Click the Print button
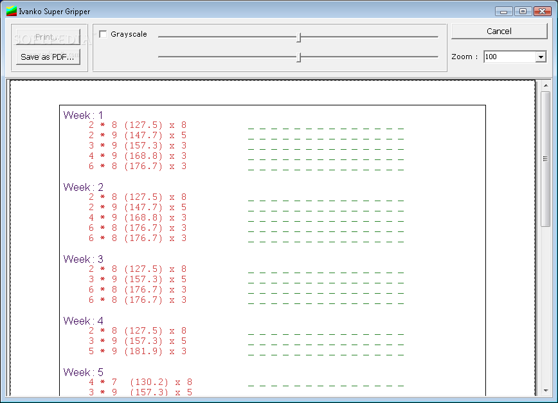 tap(48, 37)
